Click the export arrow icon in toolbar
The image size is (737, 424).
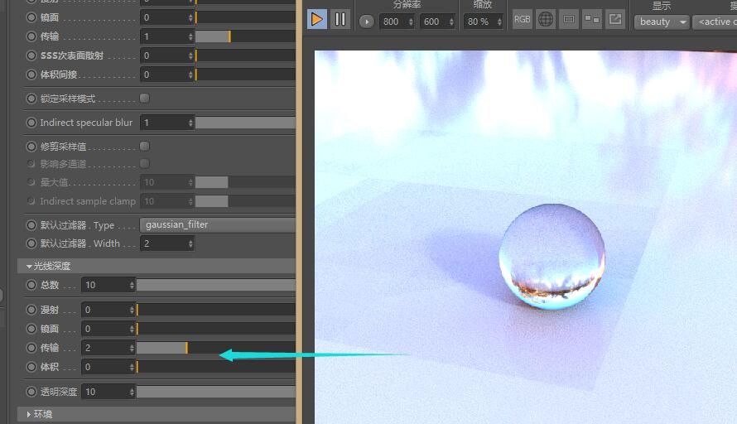615,19
